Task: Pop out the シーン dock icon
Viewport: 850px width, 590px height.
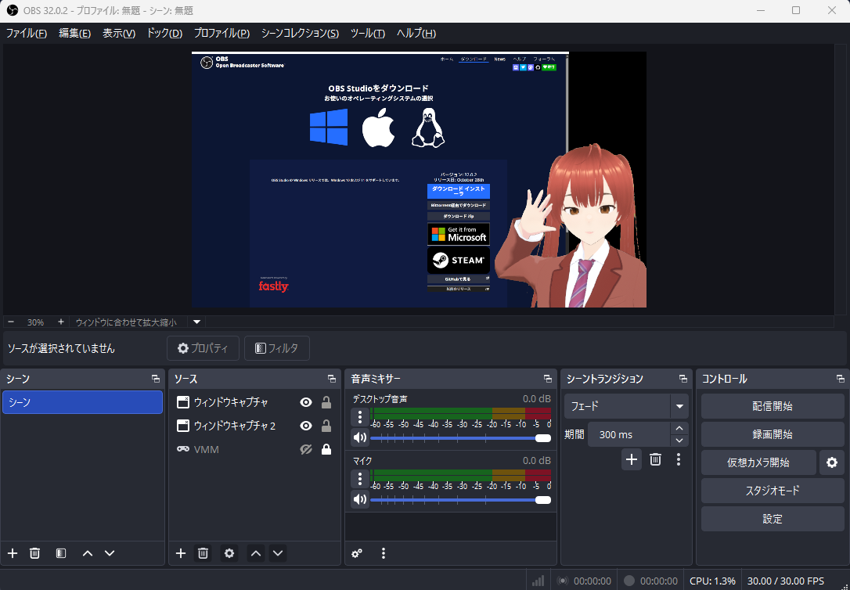Action: pos(156,379)
